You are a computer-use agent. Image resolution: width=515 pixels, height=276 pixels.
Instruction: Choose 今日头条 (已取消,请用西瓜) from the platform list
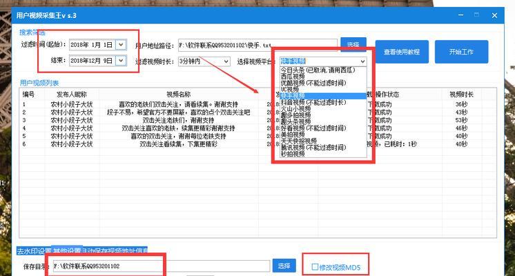(x=318, y=70)
